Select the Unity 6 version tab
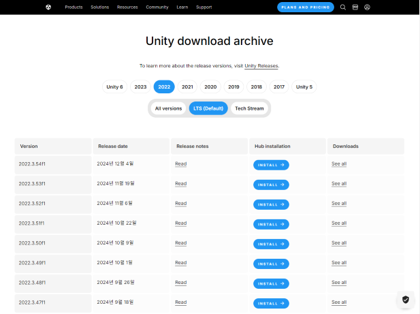 tap(114, 87)
